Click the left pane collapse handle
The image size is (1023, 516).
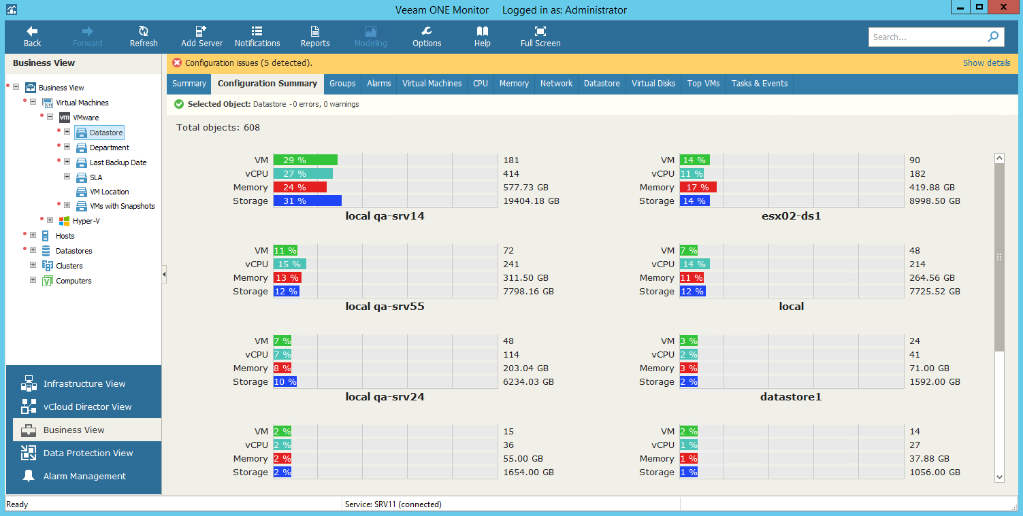tap(164, 275)
